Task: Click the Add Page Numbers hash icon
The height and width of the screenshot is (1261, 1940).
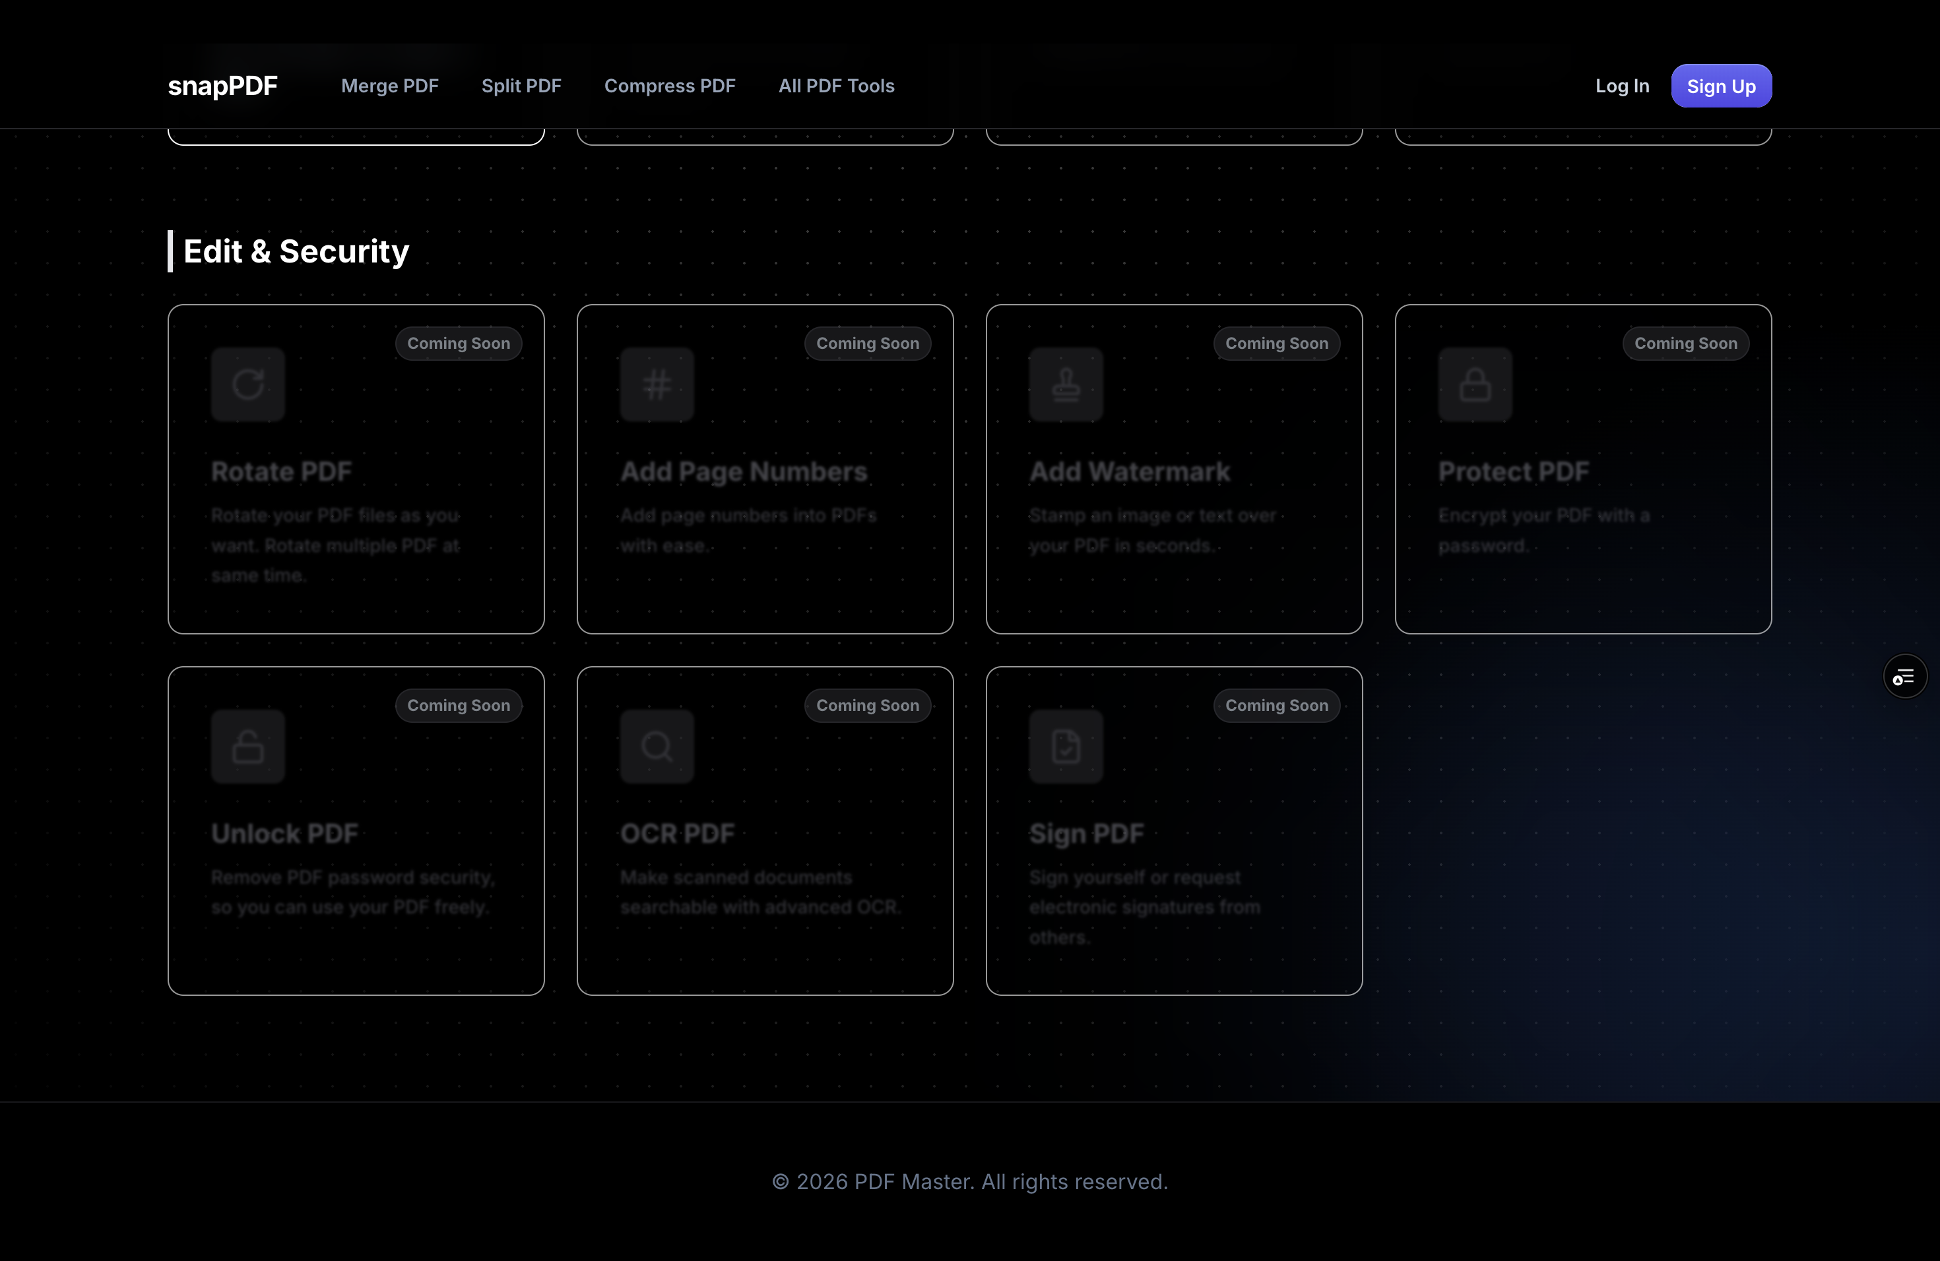Action: [x=657, y=384]
